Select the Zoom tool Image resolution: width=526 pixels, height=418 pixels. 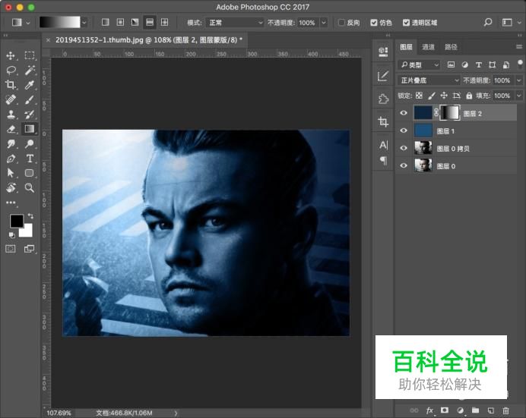click(30, 187)
